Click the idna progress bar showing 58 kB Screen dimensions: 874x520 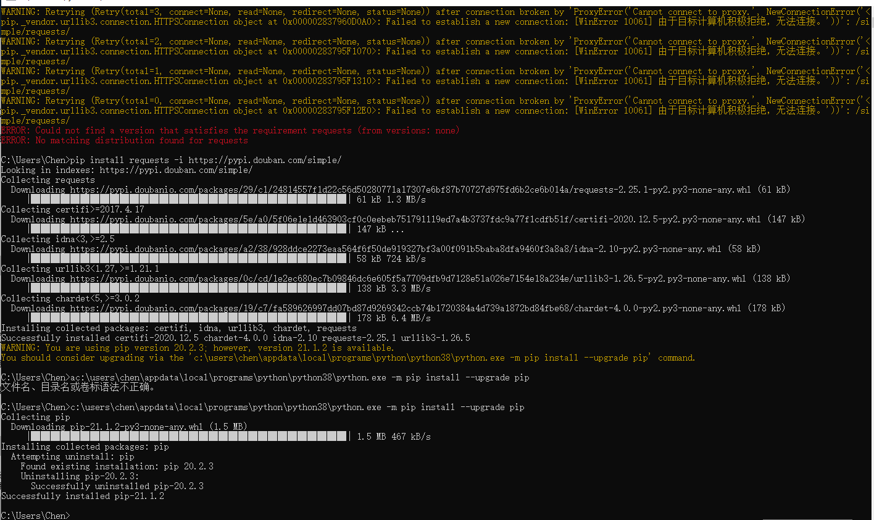[188, 259]
